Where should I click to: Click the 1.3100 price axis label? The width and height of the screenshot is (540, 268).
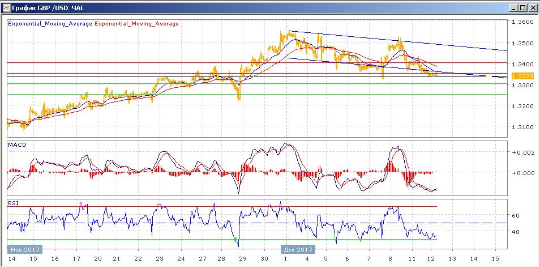click(522, 127)
